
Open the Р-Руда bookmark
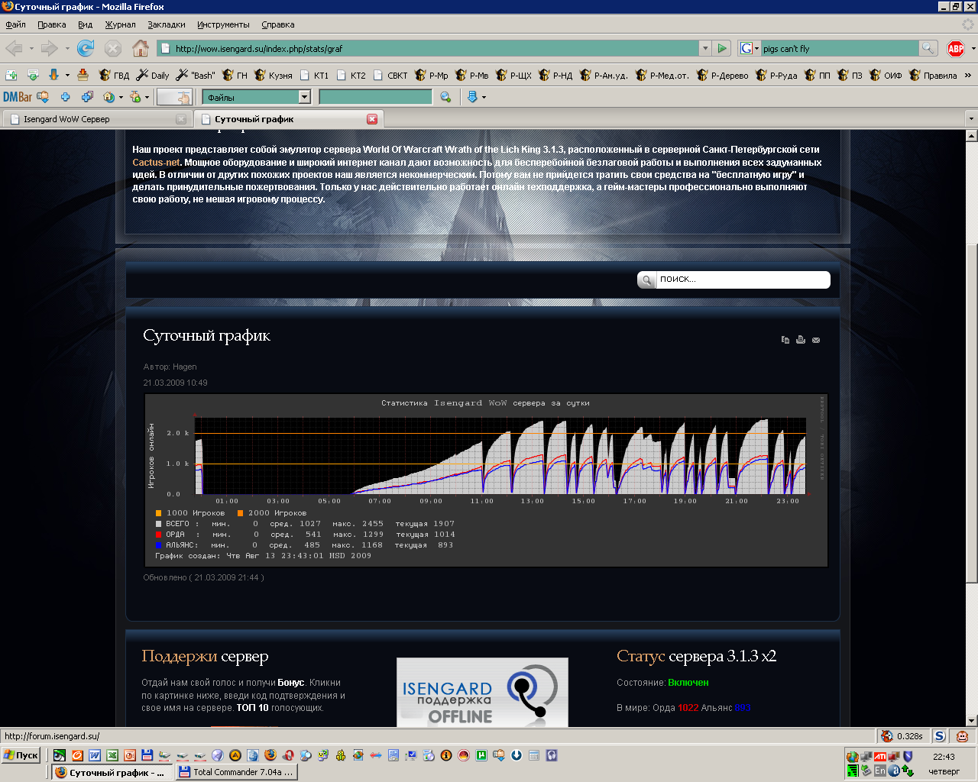776,75
